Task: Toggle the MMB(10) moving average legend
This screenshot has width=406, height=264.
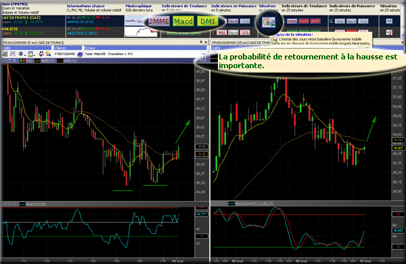Action: (x=44, y=61)
